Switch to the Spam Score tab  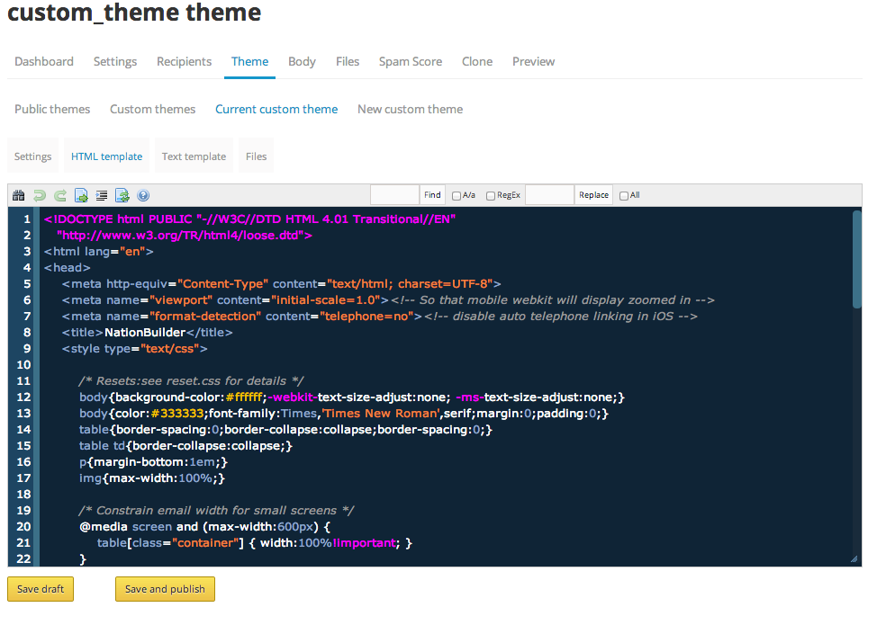[410, 62]
